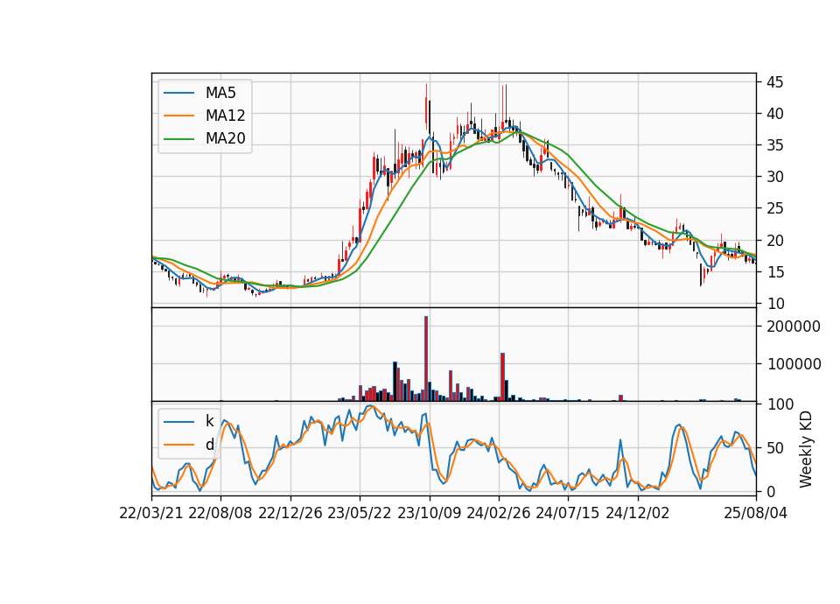840x604 pixels.
Task: Click the 10 price axis tick
Action: coord(774,304)
